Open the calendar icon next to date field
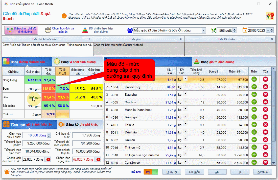The height and width of the screenshot is (180, 278). 245,30
